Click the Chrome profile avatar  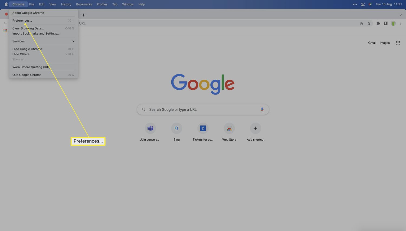pyautogui.click(x=393, y=23)
